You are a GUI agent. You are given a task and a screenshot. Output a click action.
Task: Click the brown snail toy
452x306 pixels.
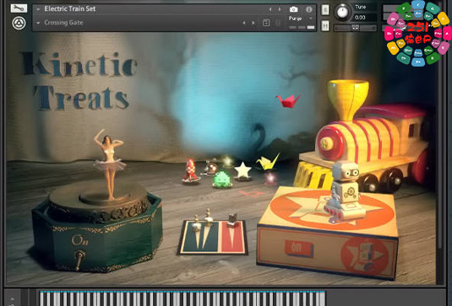coord(210,169)
